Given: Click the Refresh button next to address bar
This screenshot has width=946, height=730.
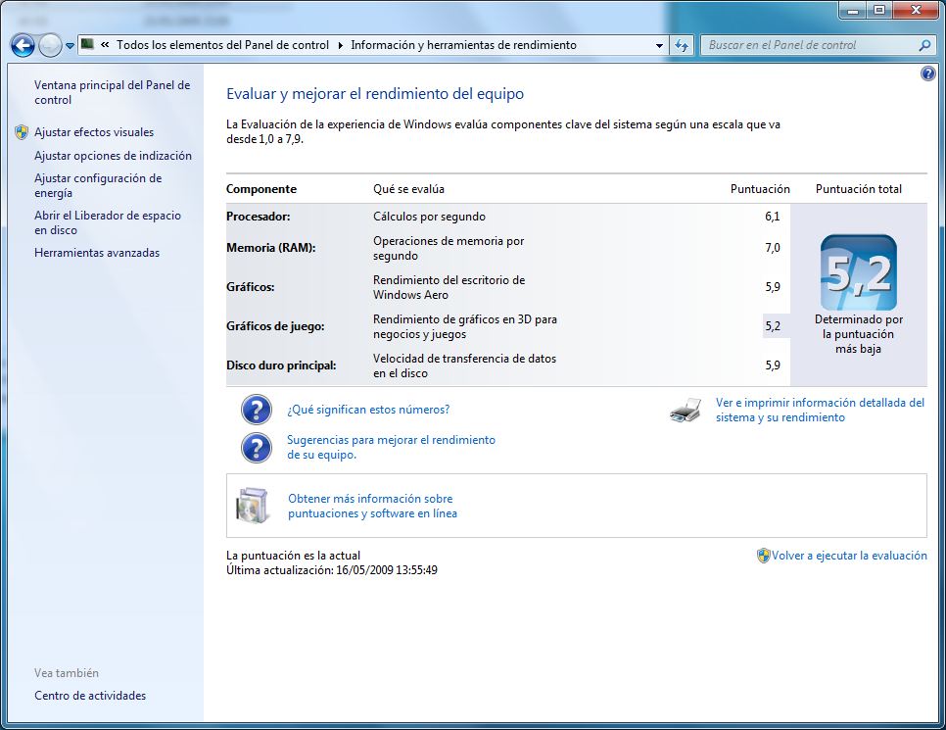Looking at the screenshot, I should point(682,45).
